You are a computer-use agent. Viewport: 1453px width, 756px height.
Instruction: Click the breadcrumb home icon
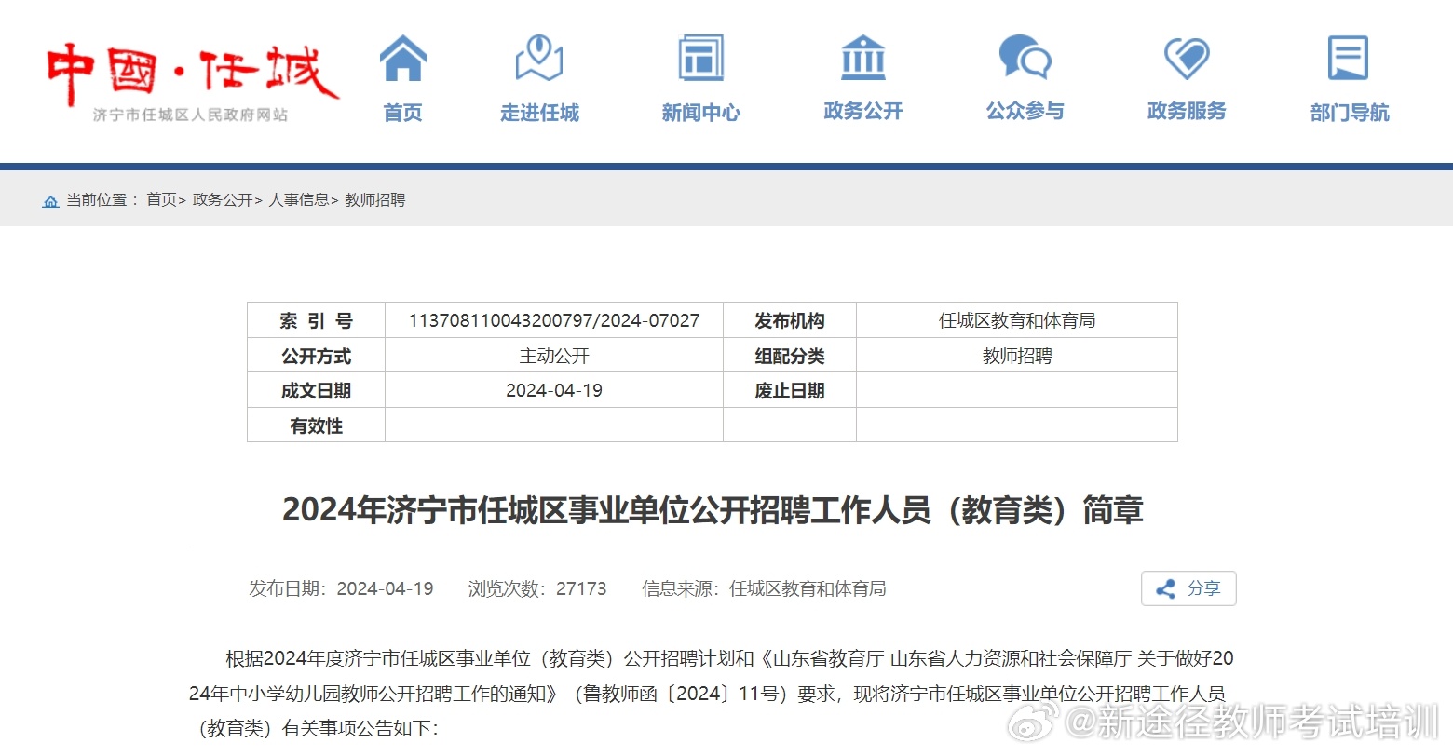pyautogui.click(x=50, y=200)
